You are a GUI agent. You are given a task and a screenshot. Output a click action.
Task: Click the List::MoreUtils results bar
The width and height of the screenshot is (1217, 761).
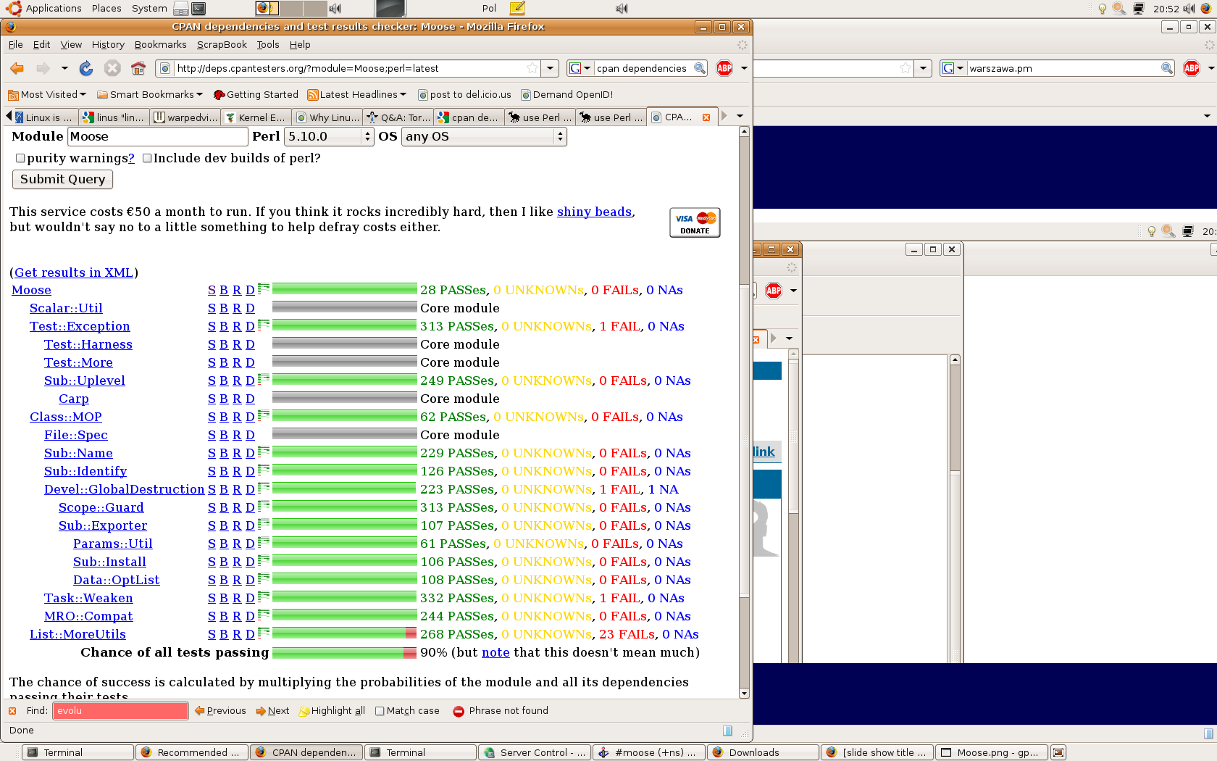[x=345, y=633]
